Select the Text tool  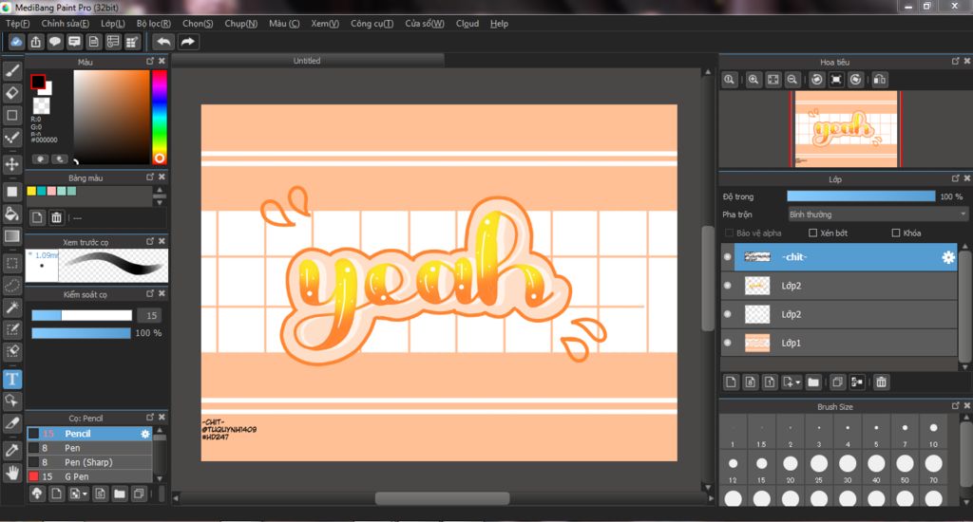[11, 379]
